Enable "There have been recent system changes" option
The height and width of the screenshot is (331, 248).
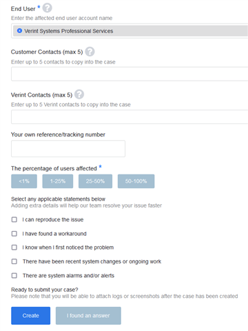point(14,261)
